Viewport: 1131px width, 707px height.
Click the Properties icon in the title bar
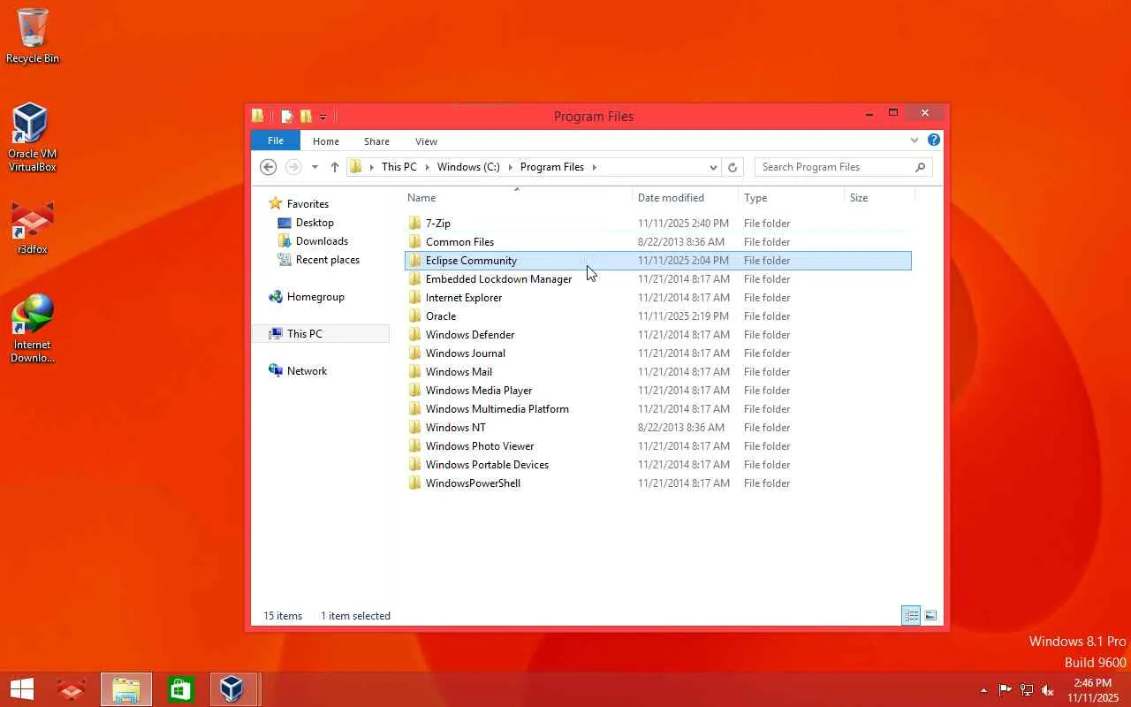coord(286,116)
